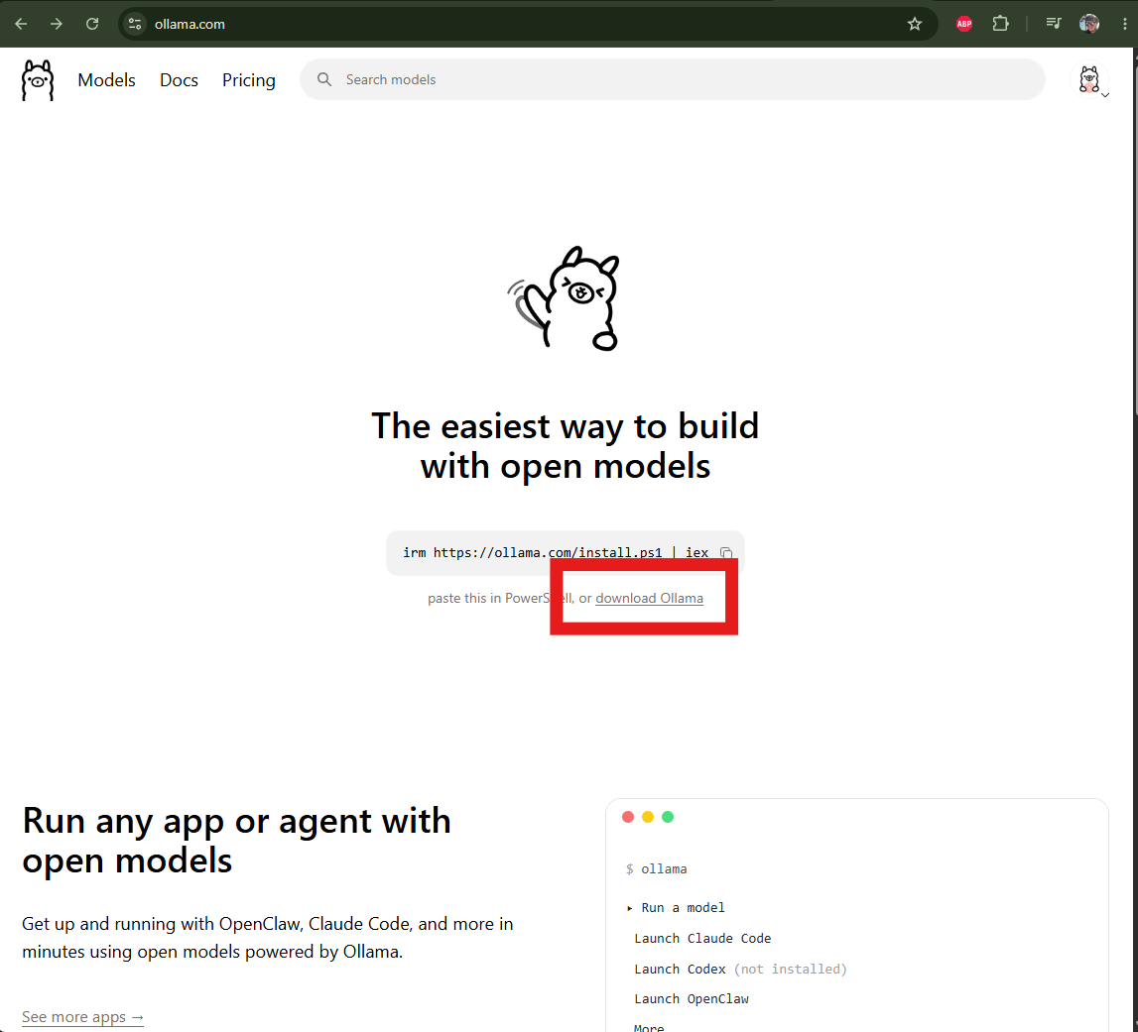Focus the Search models field
The image size is (1138, 1032).
click(672, 79)
